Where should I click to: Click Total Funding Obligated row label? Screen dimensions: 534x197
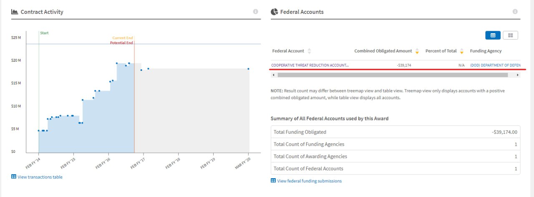[x=300, y=132]
